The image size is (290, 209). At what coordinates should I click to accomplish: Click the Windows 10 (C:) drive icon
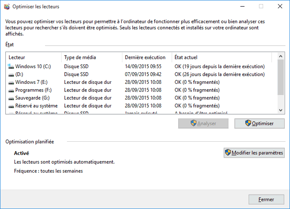coord(11,66)
